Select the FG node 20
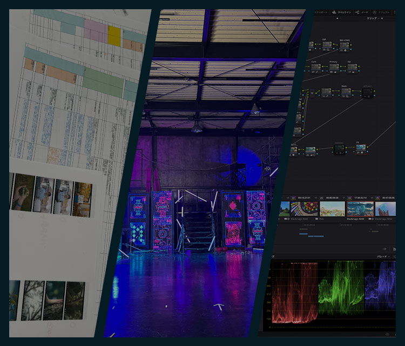 coord(360,148)
